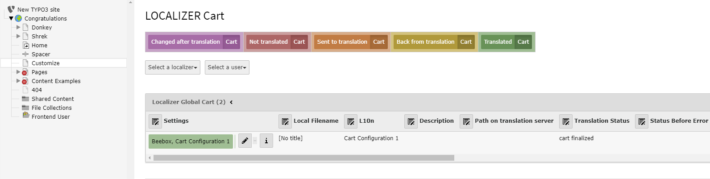Click the pencil edit icon in cart row
This screenshot has height=179, width=710.
[x=245, y=141]
